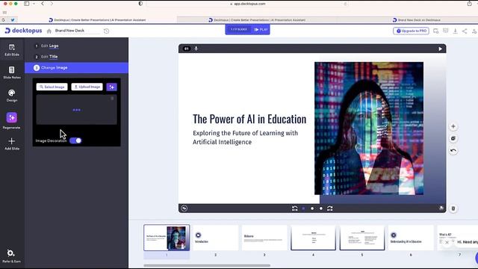Go to the home dashboard icon
The height and width of the screenshot is (269, 478).
tap(49, 31)
